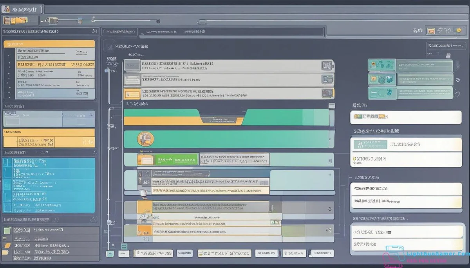Toggle the small teal square above the bottom button row
470x268 pixels.
point(124,246)
